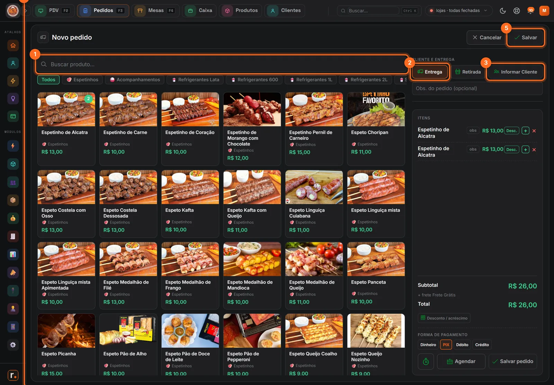Image resolution: width=554 pixels, height=385 pixels.
Task: Go to the home shortcut in the sidebar
Action: 13,45
